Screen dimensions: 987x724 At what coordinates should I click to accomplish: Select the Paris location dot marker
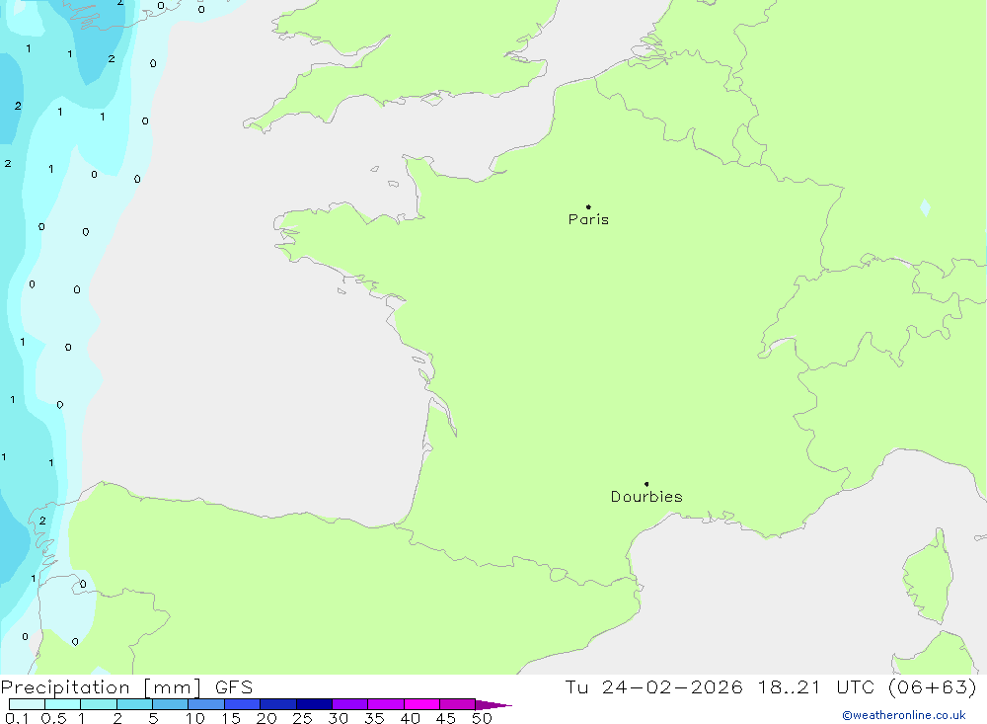pyautogui.click(x=588, y=206)
